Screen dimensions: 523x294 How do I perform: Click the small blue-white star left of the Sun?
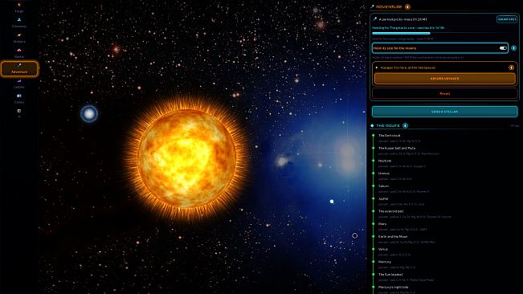tap(89, 114)
